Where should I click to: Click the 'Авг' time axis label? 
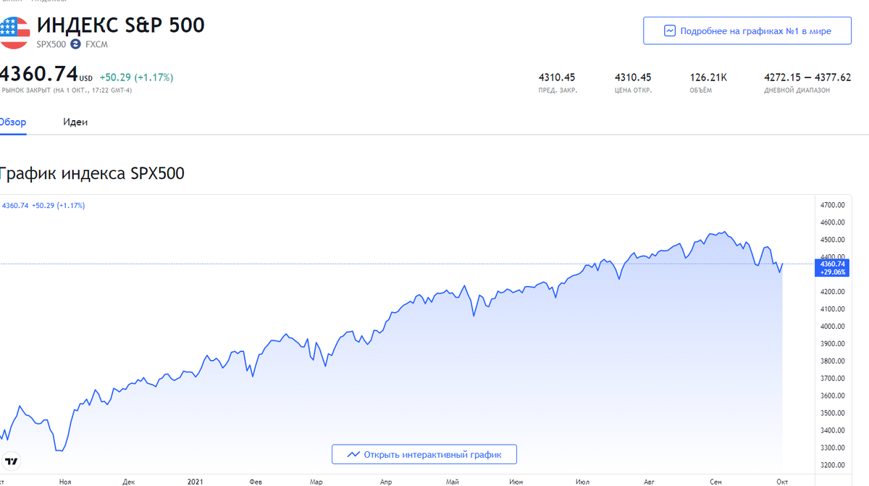click(x=649, y=481)
